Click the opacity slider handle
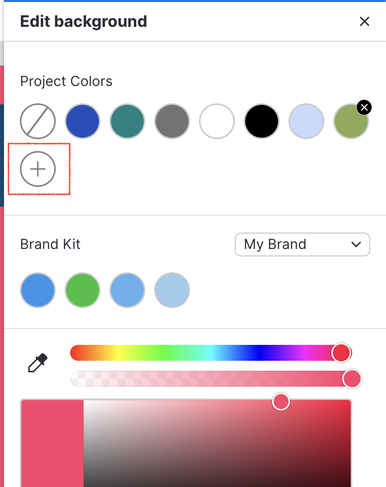The height and width of the screenshot is (487, 386). click(x=352, y=379)
